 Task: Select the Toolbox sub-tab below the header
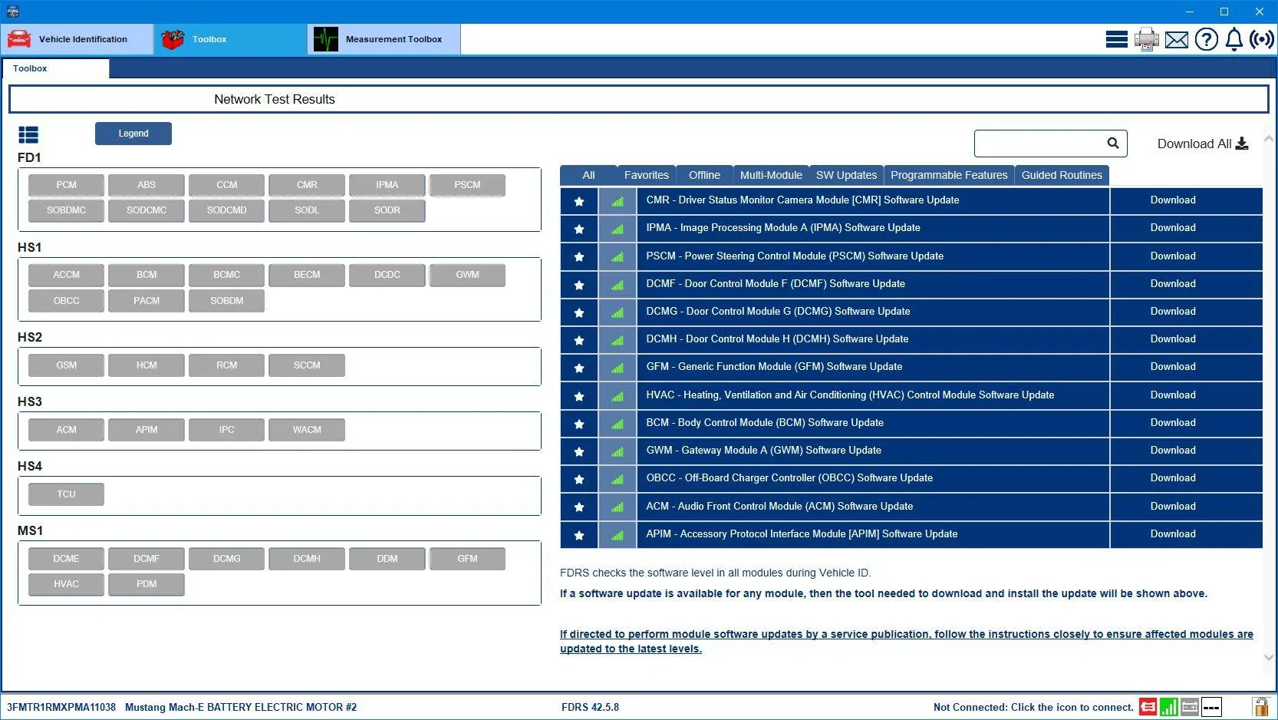55,68
